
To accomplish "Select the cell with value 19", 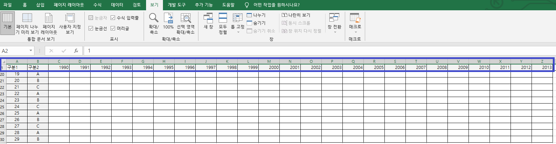I will coord(17,74).
